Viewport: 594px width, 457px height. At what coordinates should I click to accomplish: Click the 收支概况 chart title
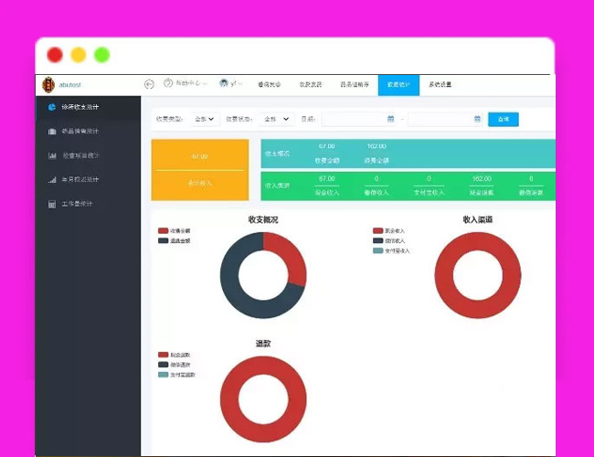pyautogui.click(x=263, y=219)
